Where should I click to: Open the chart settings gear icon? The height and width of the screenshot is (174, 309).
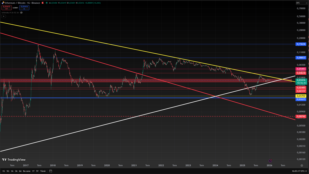(x=302, y=166)
